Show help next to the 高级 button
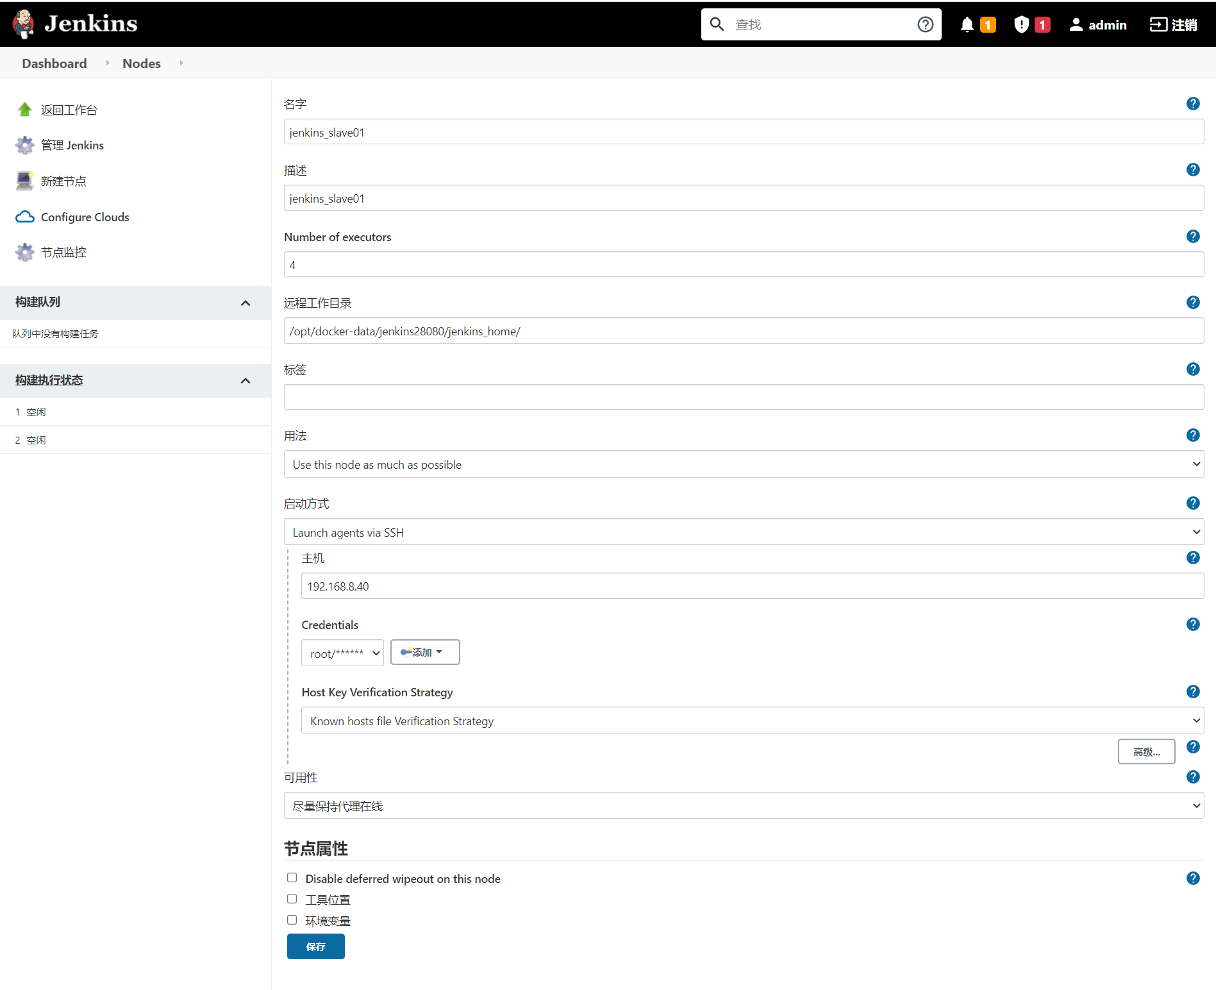 point(1193,747)
